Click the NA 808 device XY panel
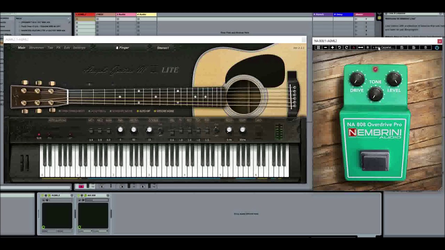This screenshot has width=445, height=250. pos(93,216)
